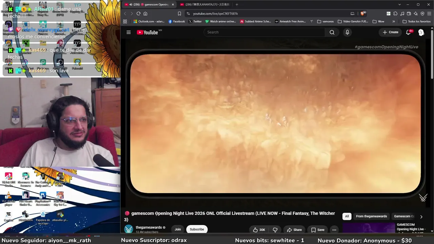
Task: Open the Outlook.com bookmark
Action: coord(149,21)
